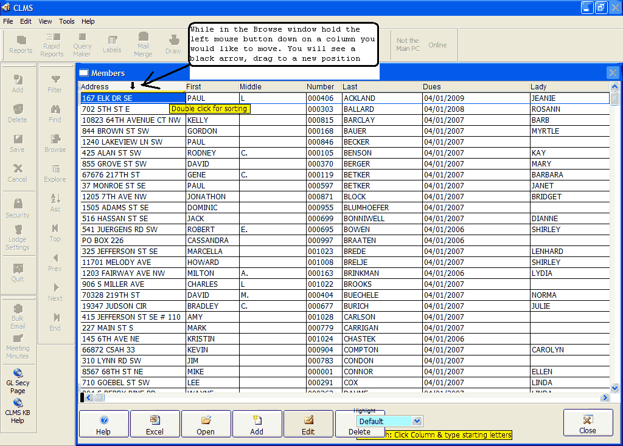The image size is (623, 446).
Task: Click the vertical scrollbar down arrow
Action: (614, 388)
